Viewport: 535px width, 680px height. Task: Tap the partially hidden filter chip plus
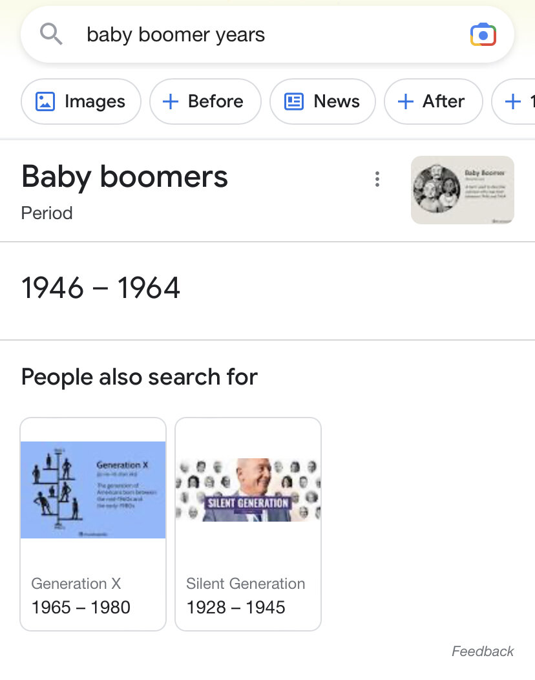[x=513, y=101]
